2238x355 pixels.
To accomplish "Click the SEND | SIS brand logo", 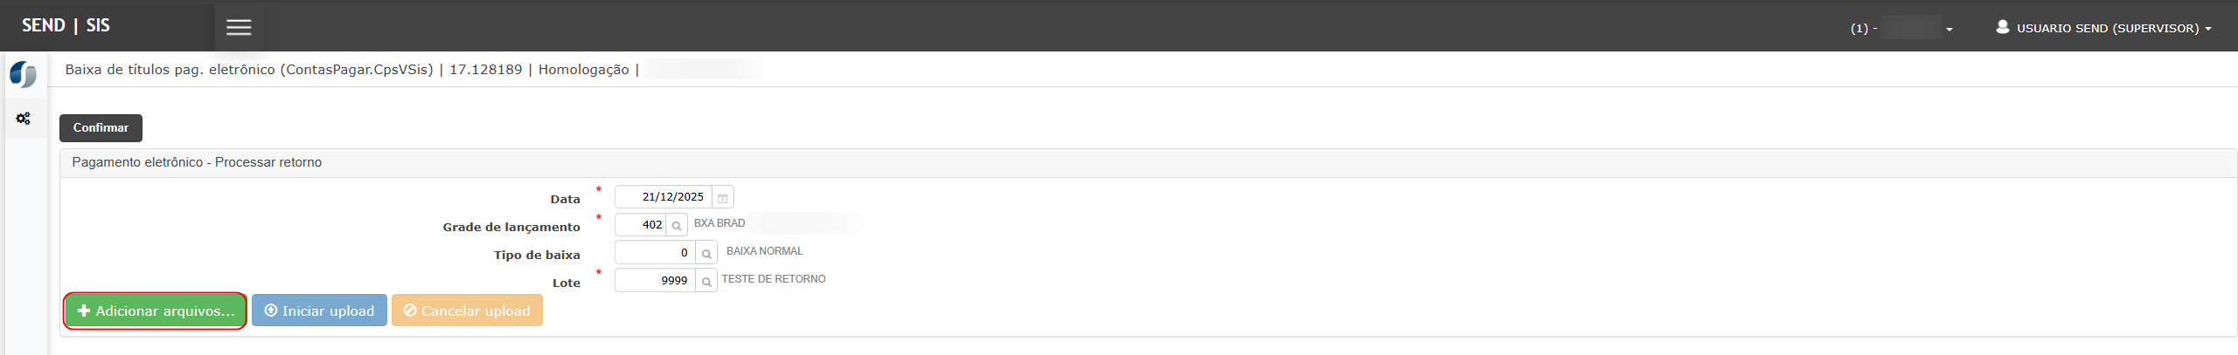I will (x=66, y=25).
